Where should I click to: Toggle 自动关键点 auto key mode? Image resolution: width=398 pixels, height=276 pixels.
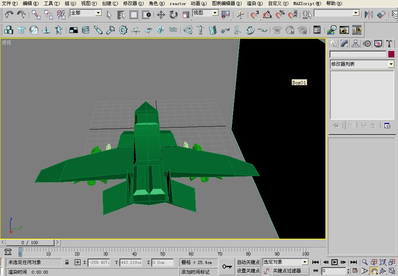pyautogui.click(x=248, y=262)
